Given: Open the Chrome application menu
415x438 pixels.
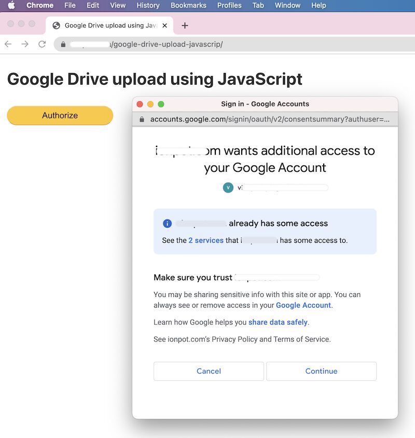Looking at the screenshot, I should 40,5.
